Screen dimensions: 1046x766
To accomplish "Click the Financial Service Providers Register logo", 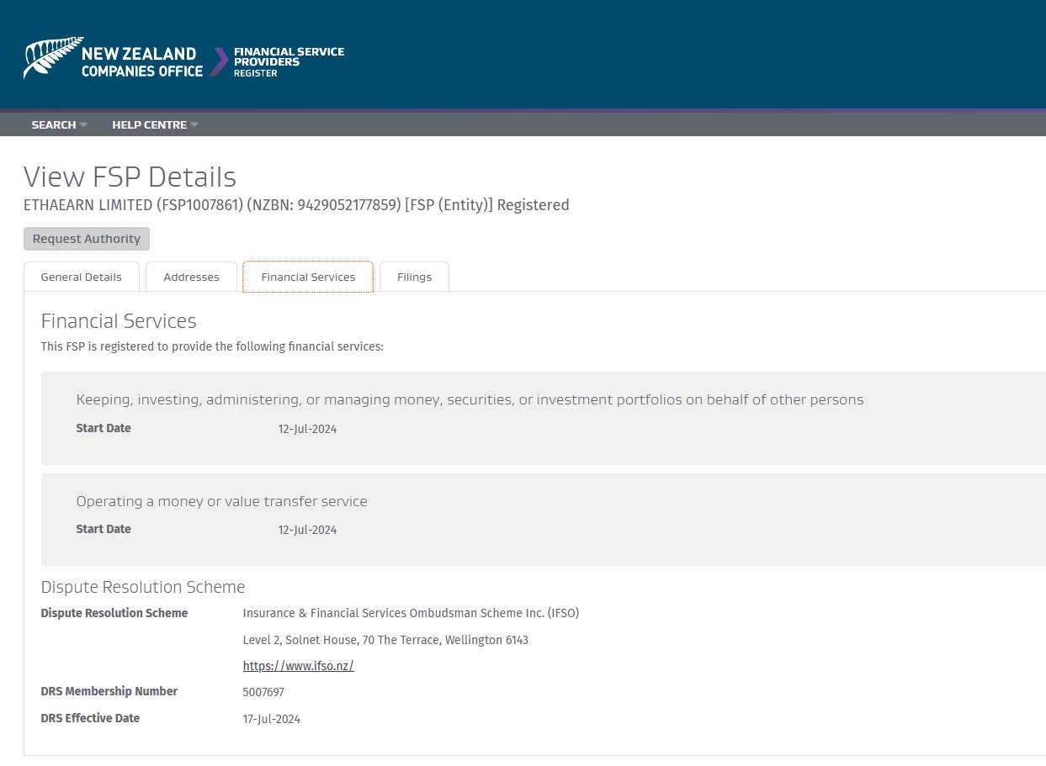I will [289, 62].
